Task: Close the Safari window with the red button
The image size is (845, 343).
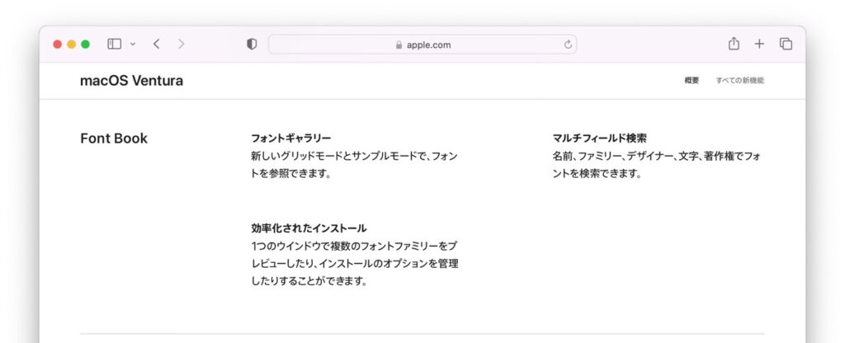Action: 57,45
